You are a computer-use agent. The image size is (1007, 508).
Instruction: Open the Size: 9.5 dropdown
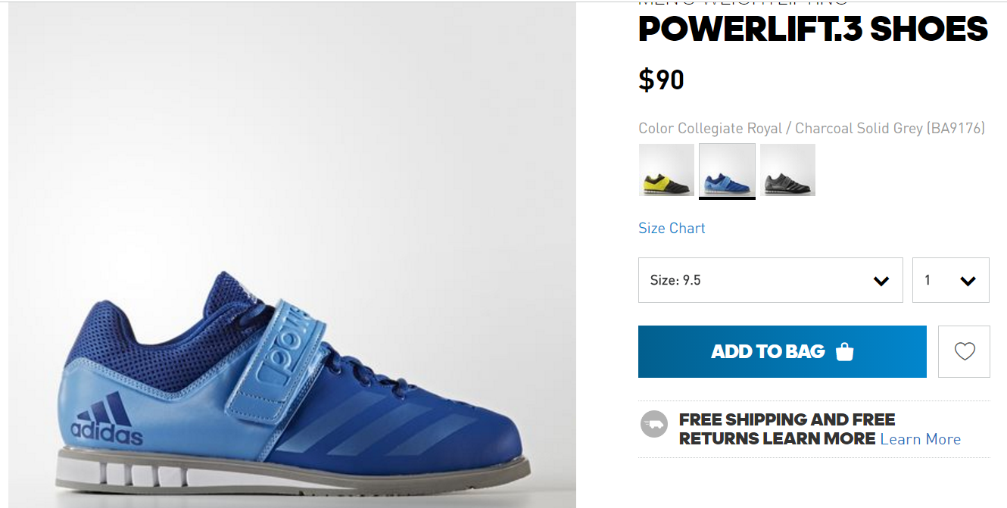point(771,280)
